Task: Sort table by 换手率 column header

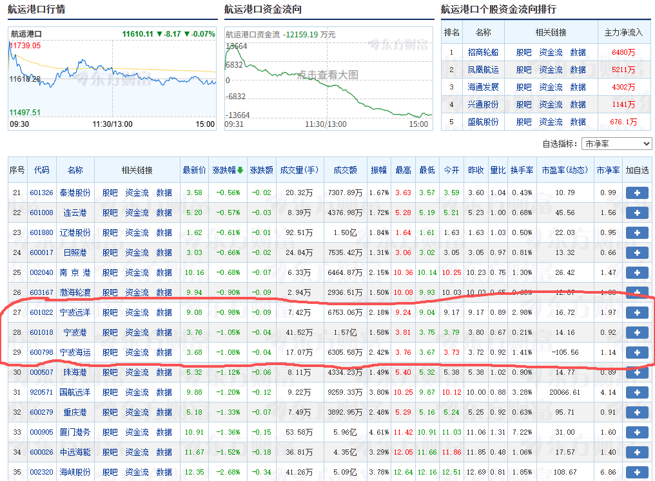Action: (x=522, y=170)
